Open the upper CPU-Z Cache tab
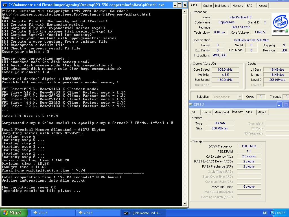The width and height of the screenshot is (289, 217). 207,6
